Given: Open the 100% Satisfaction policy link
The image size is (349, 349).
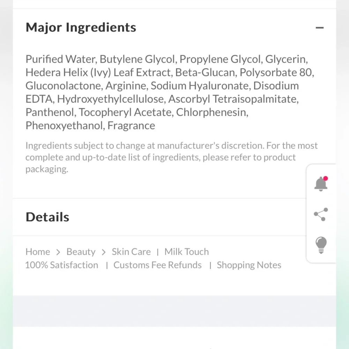Looking at the screenshot, I should 62,265.
